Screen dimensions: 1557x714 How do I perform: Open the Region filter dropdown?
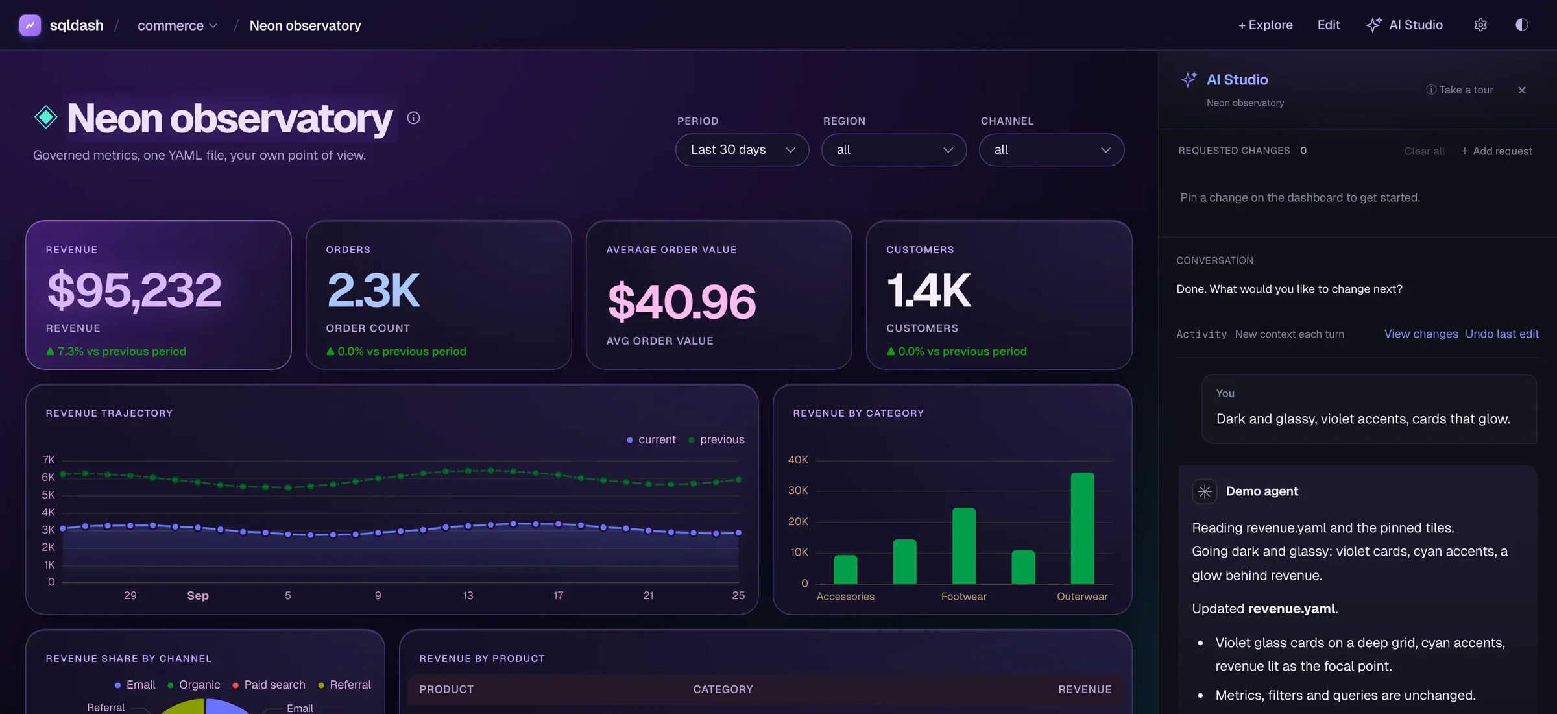point(894,150)
